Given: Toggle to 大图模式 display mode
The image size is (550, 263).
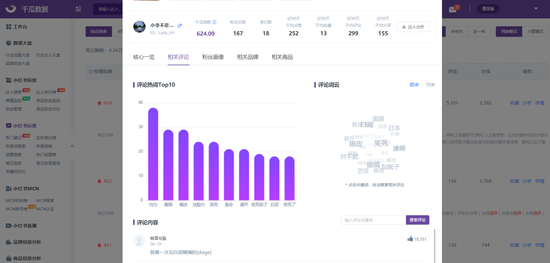Looking at the screenshot, I should (535, 31).
